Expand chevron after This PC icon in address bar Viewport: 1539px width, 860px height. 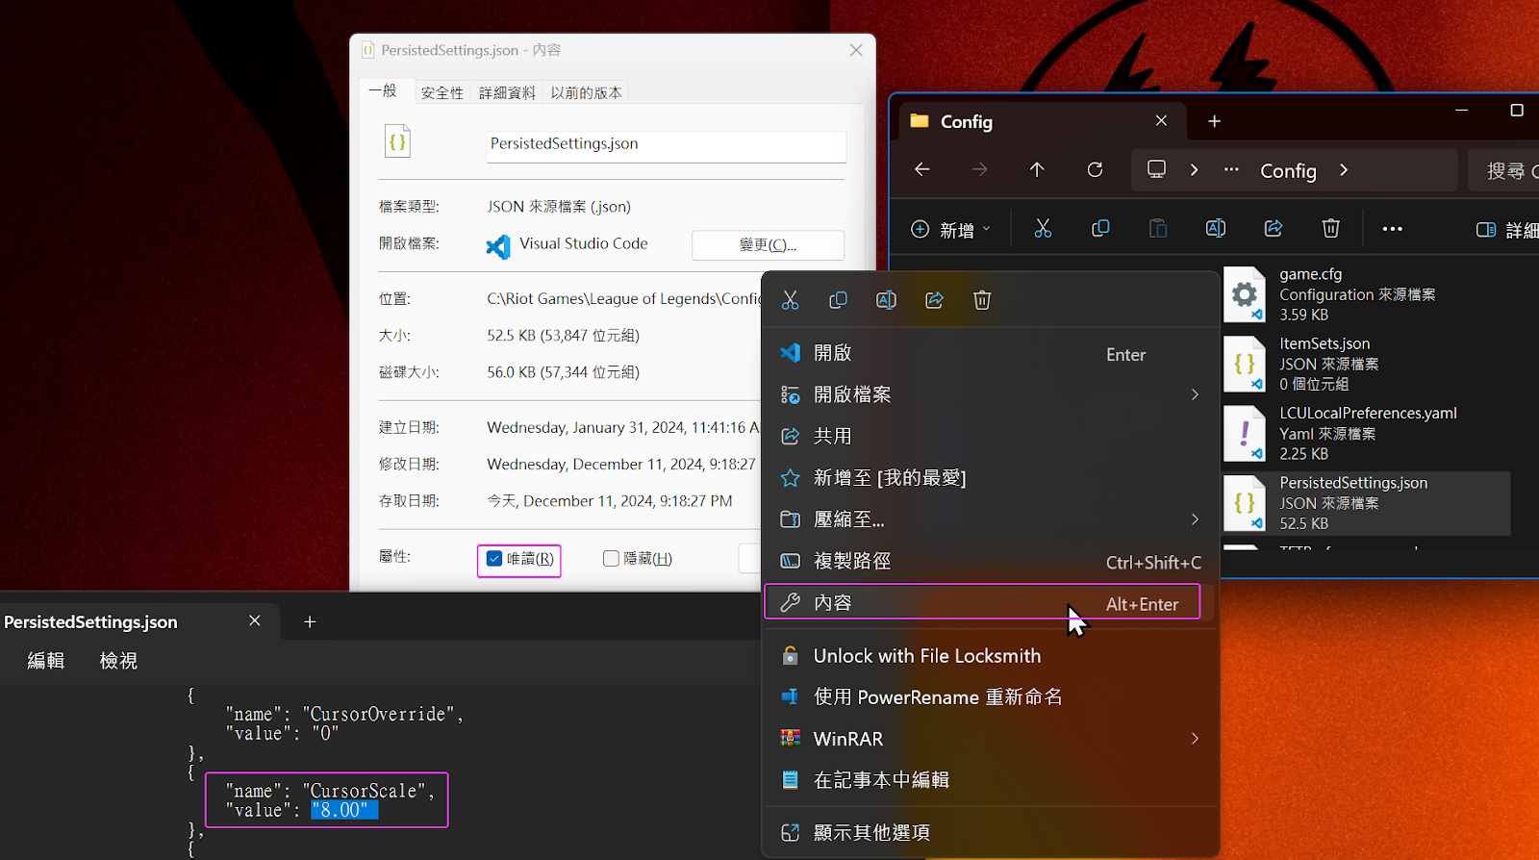1194,169
